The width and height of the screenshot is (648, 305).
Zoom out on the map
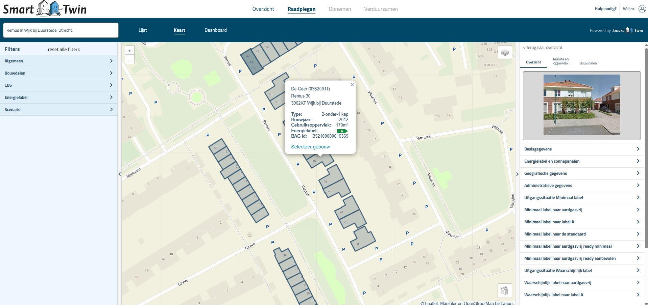pyautogui.click(x=130, y=59)
